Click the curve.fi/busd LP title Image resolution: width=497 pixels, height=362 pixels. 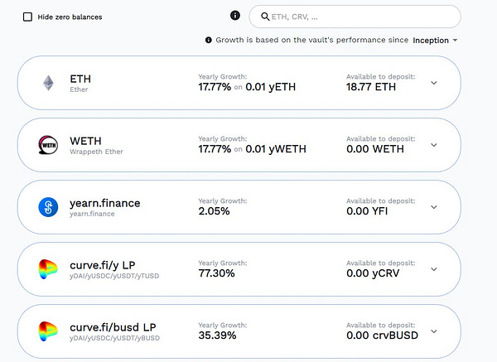[x=113, y=327]
